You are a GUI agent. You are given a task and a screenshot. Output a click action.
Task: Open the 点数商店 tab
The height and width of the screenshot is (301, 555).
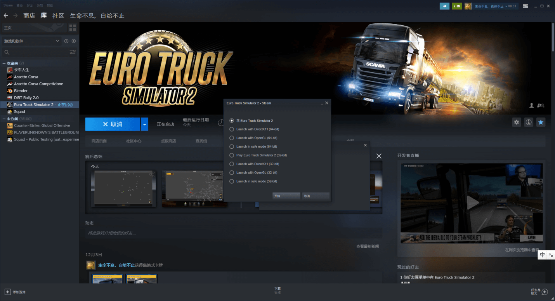tap(168, 141)
